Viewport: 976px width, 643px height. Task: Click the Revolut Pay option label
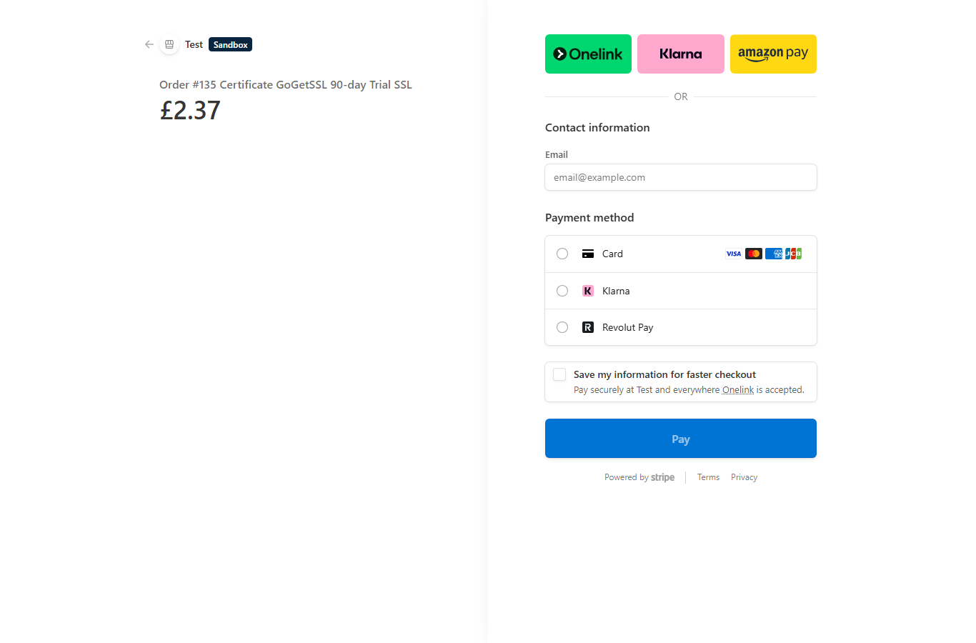pos(627,327)
